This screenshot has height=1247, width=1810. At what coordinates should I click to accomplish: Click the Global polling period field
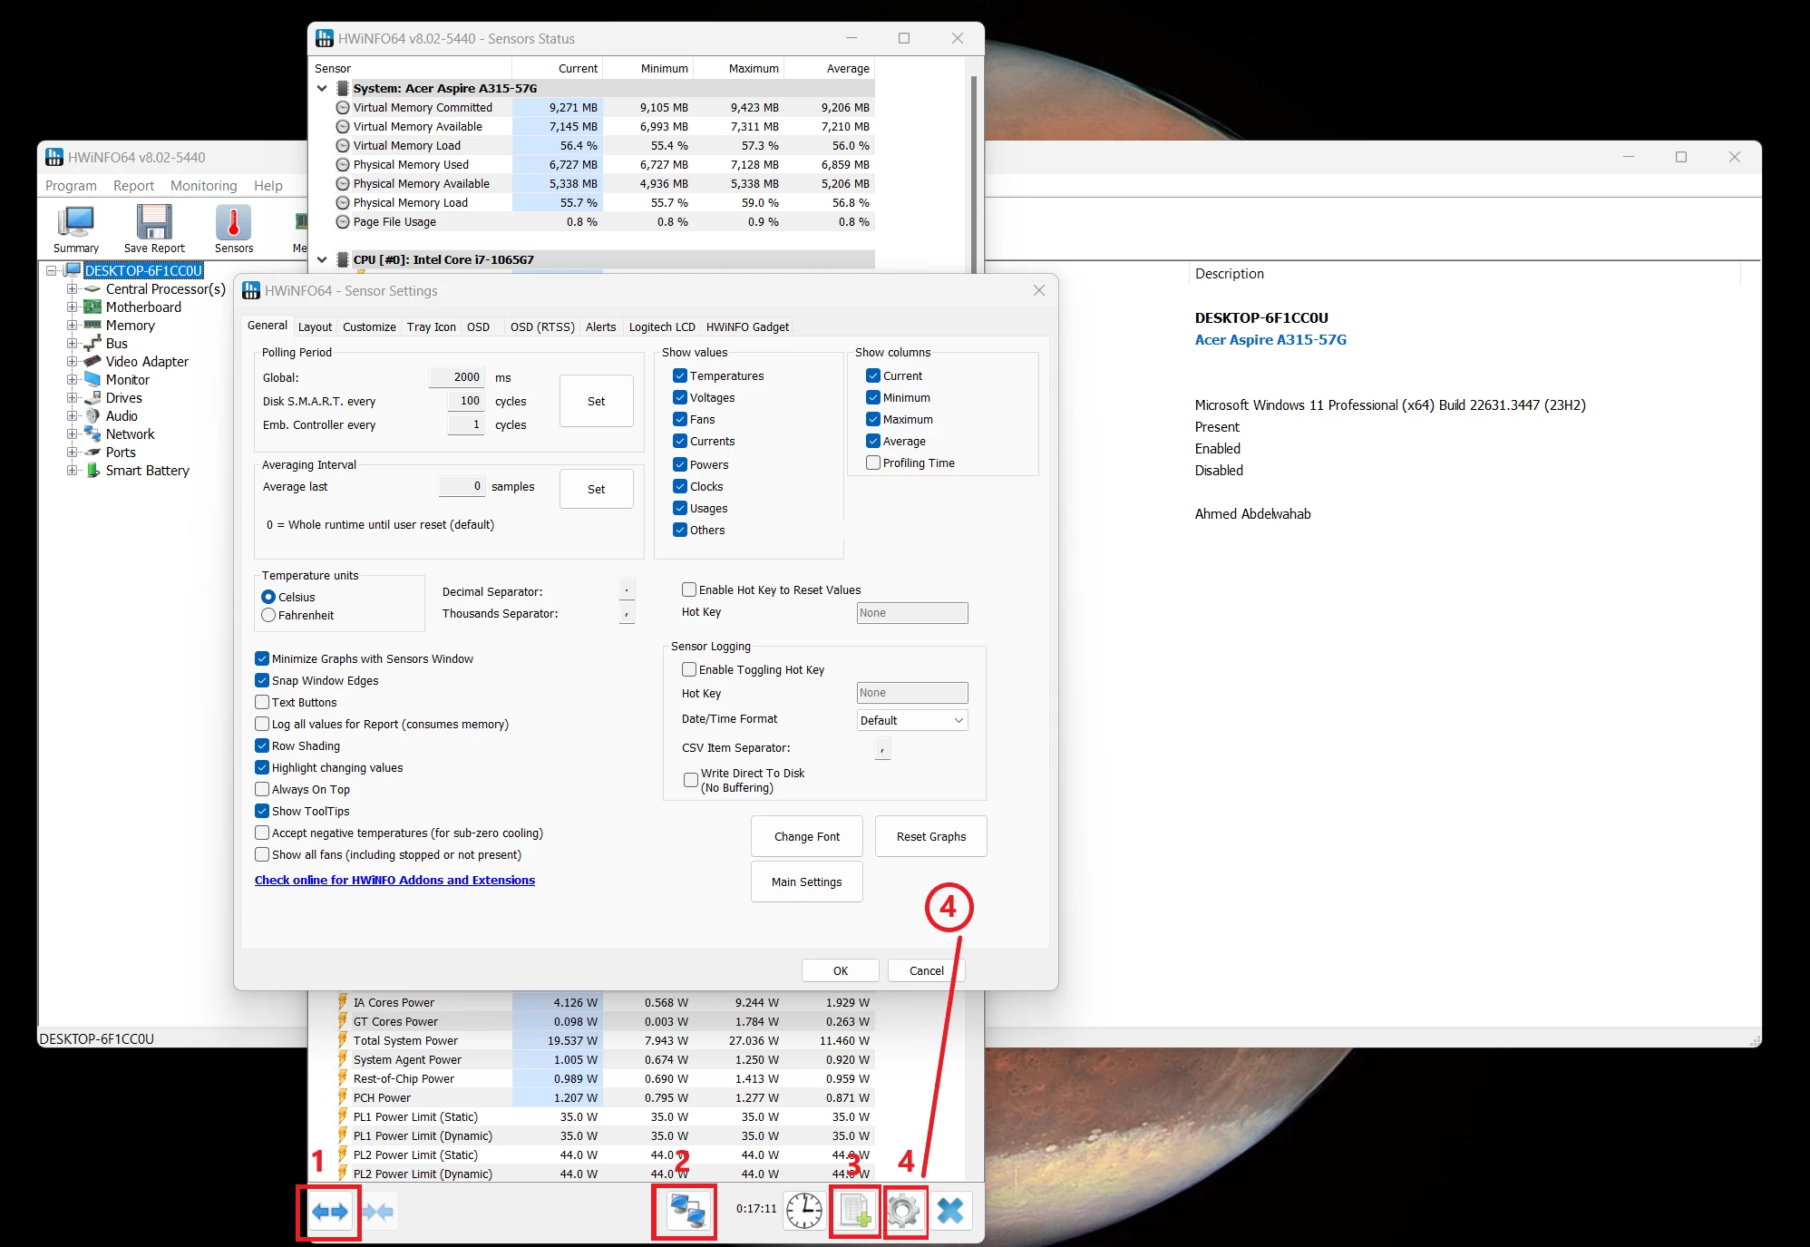pyautogui.click(x=457, y=377)
